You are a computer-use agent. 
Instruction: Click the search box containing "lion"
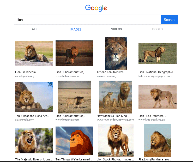click(87, 20)
